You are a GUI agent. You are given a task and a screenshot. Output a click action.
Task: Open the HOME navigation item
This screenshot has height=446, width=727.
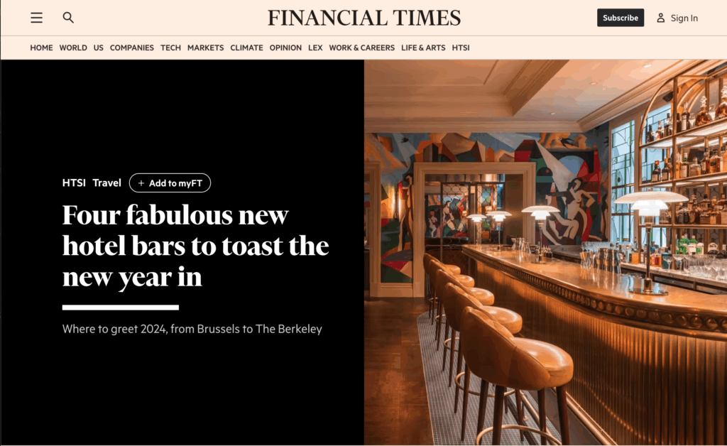point(41,48)
